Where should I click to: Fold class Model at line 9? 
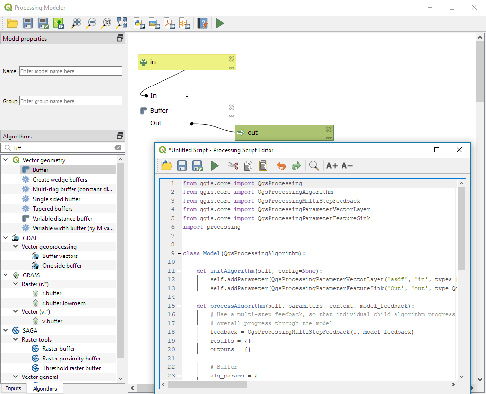[x=179, y=253]
